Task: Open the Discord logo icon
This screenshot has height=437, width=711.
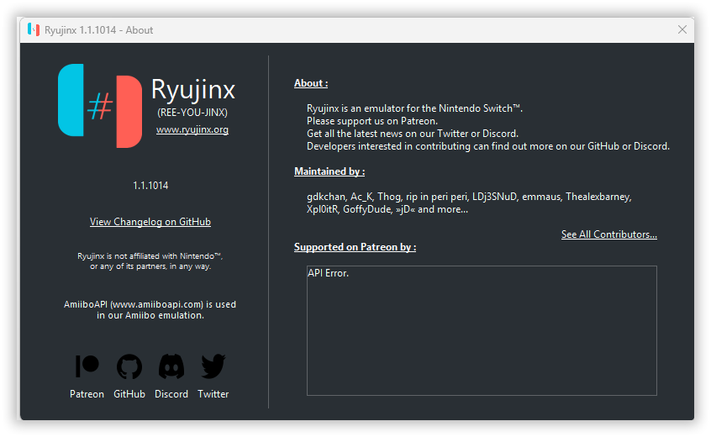Action: point(171,366)
